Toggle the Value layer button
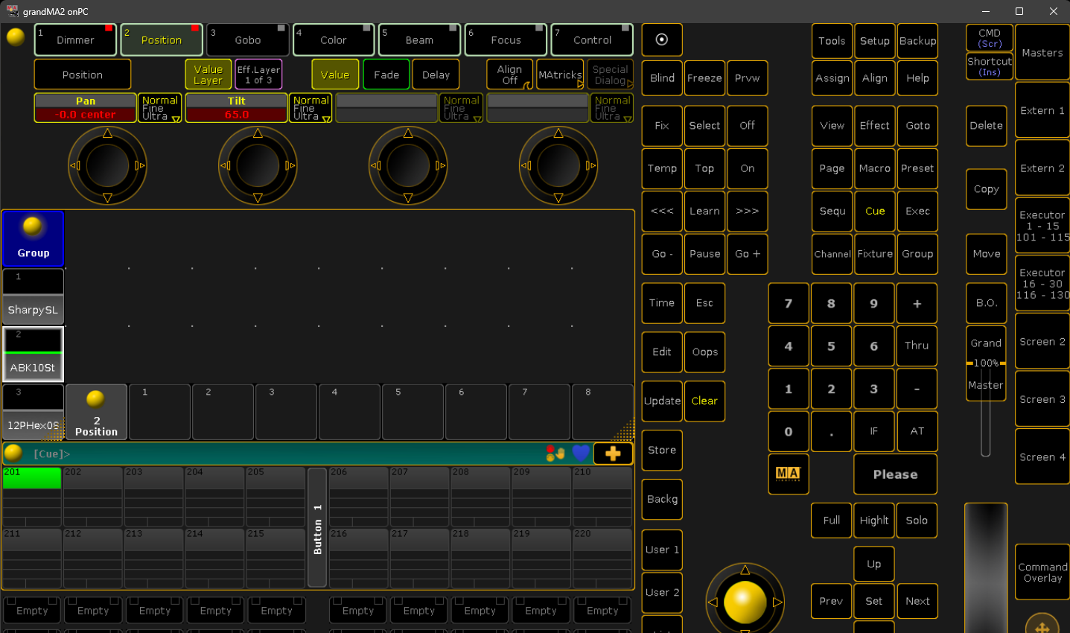The image size is (1070, 633). [x=335, y=74]
